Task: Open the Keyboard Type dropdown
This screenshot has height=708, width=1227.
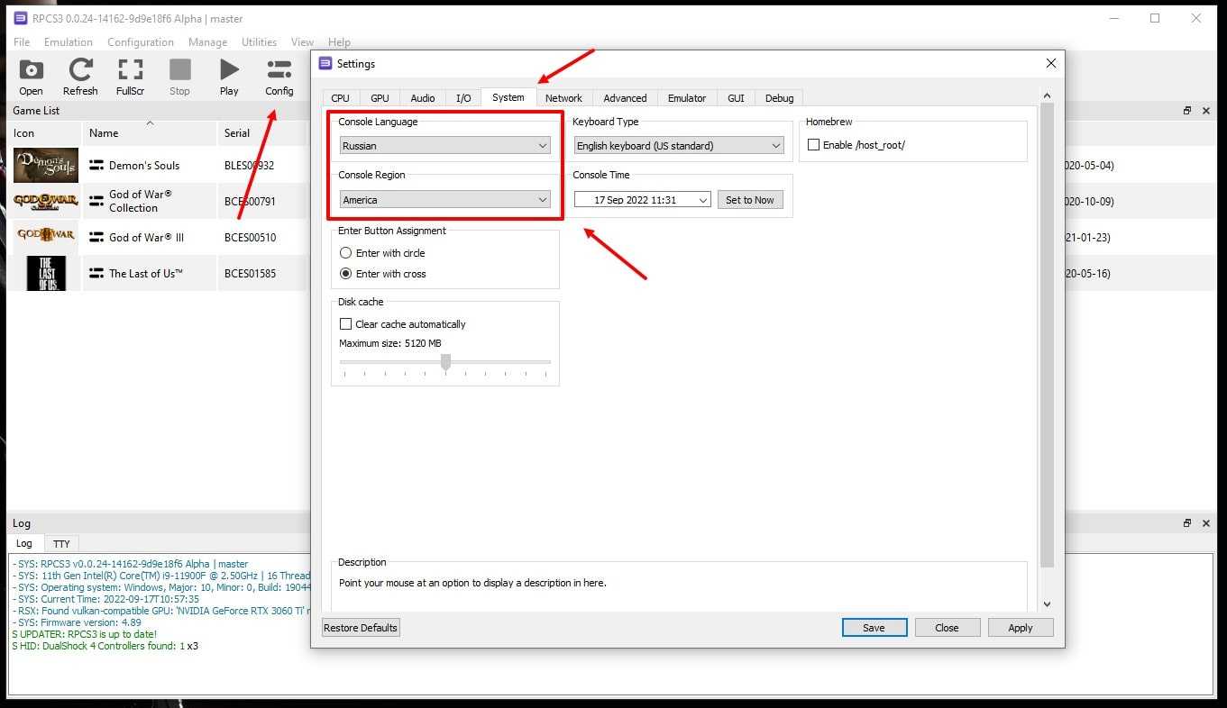Action: (679, 146)
